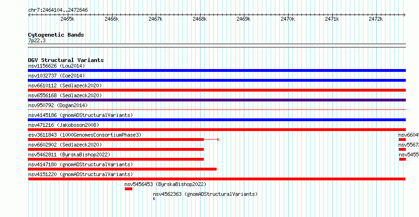Open the nsv4151220 (gnomADStructuralVariants) label

pos(81,174)
